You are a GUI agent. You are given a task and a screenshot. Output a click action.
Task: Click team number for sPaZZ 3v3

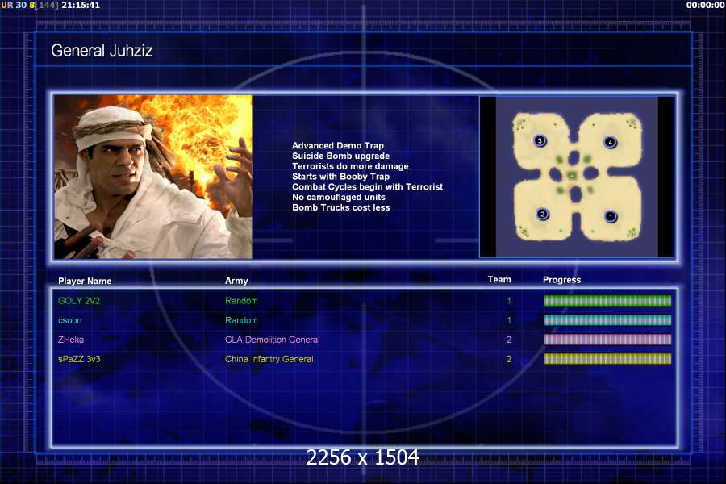pyautogui.click(x=509, y=359)
